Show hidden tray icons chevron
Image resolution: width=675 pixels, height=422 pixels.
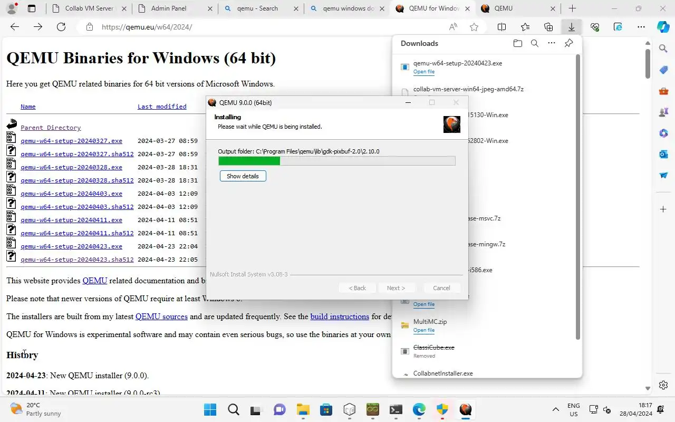coord(555,409)
